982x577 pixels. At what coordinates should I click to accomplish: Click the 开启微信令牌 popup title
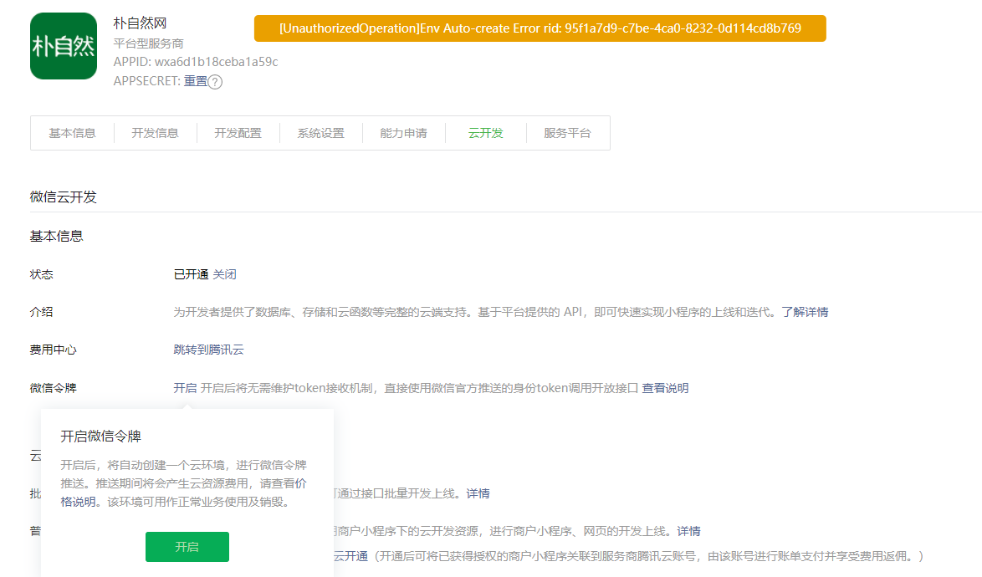point(101,437)
